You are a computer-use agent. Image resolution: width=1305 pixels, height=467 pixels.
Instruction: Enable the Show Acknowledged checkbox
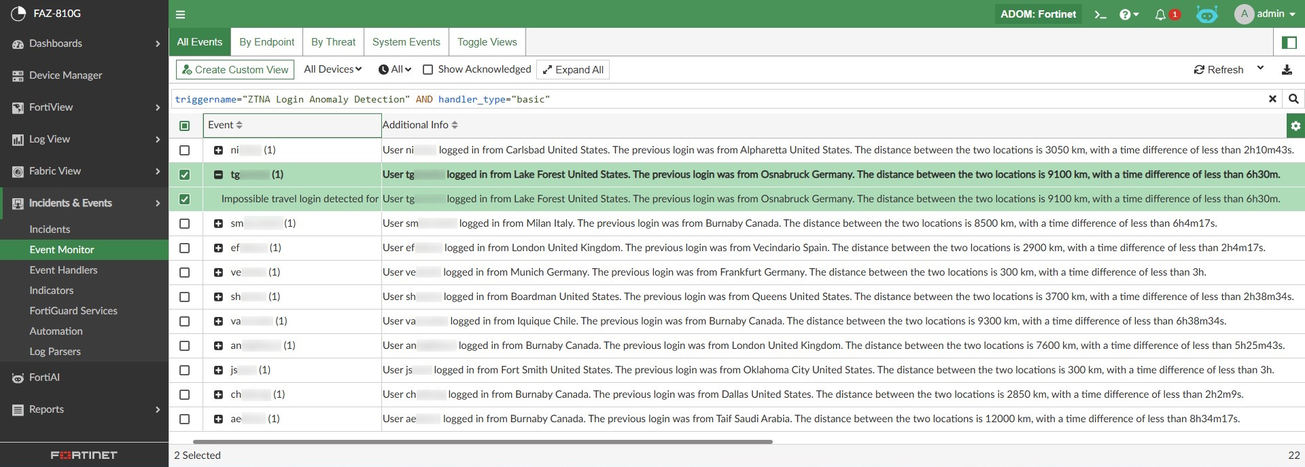click(428, 70)
